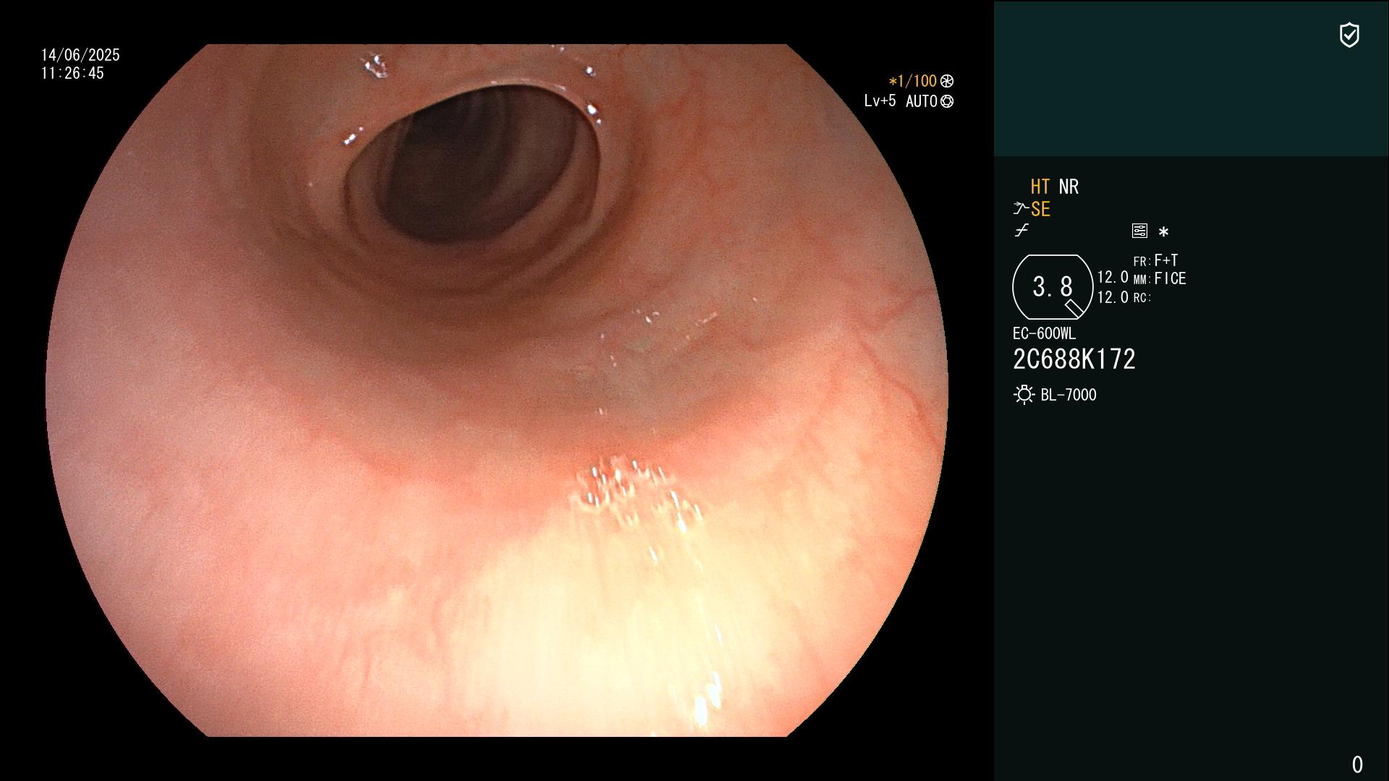The height and width of the screenshot is (781, 1389).
Task: Click the serial number 2C688K172
Action: tap(1074, 359)
